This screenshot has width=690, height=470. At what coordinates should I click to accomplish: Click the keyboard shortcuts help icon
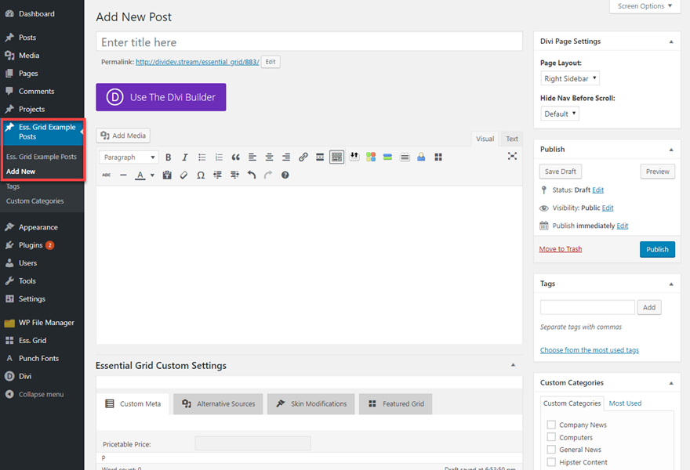click(285, 175)
